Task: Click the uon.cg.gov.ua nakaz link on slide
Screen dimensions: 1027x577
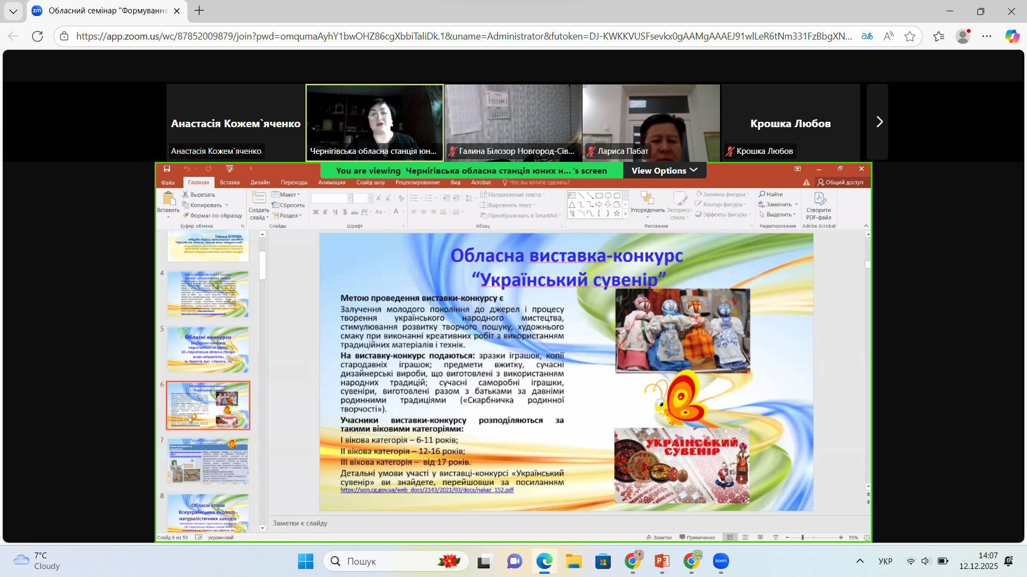Action: (427, 490)
